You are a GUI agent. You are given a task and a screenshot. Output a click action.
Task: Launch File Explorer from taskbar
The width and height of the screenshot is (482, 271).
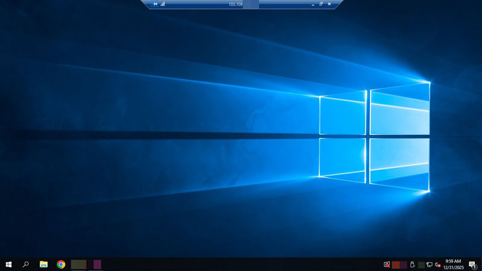coord(43,264)
